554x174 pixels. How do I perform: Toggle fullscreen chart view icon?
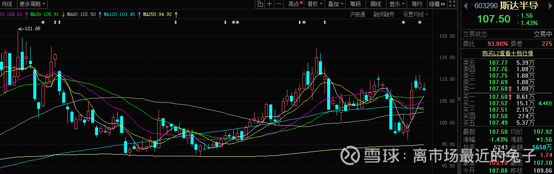(x=452, y=4)
